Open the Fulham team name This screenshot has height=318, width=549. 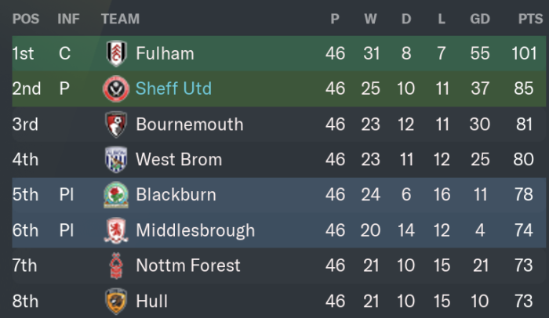(x=165, y=53)
